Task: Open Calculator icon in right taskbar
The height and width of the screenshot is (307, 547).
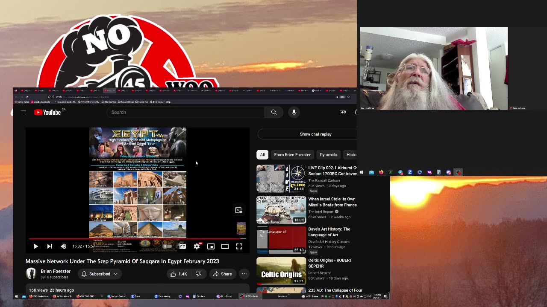Action: tap(439, 172)
